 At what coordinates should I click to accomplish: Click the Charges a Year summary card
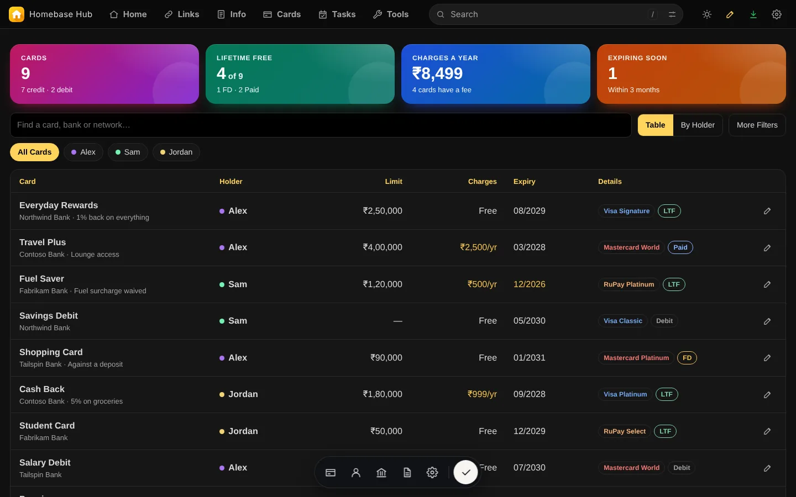click(496, 74)
